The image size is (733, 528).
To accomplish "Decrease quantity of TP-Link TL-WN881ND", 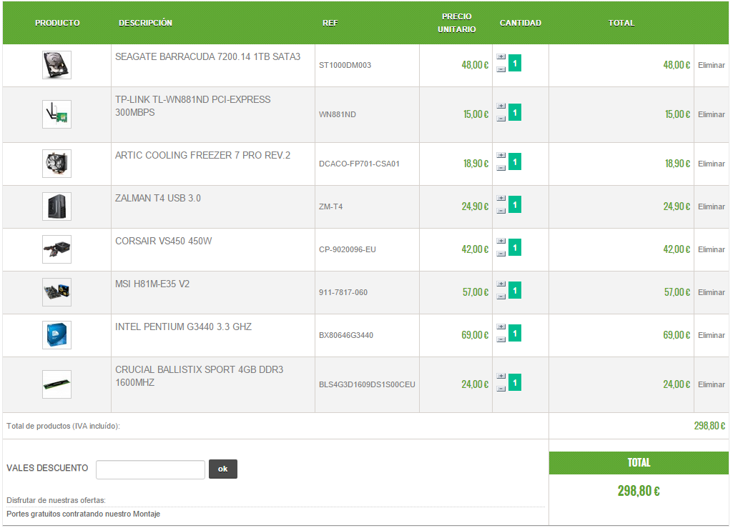I will click(501, 119).
